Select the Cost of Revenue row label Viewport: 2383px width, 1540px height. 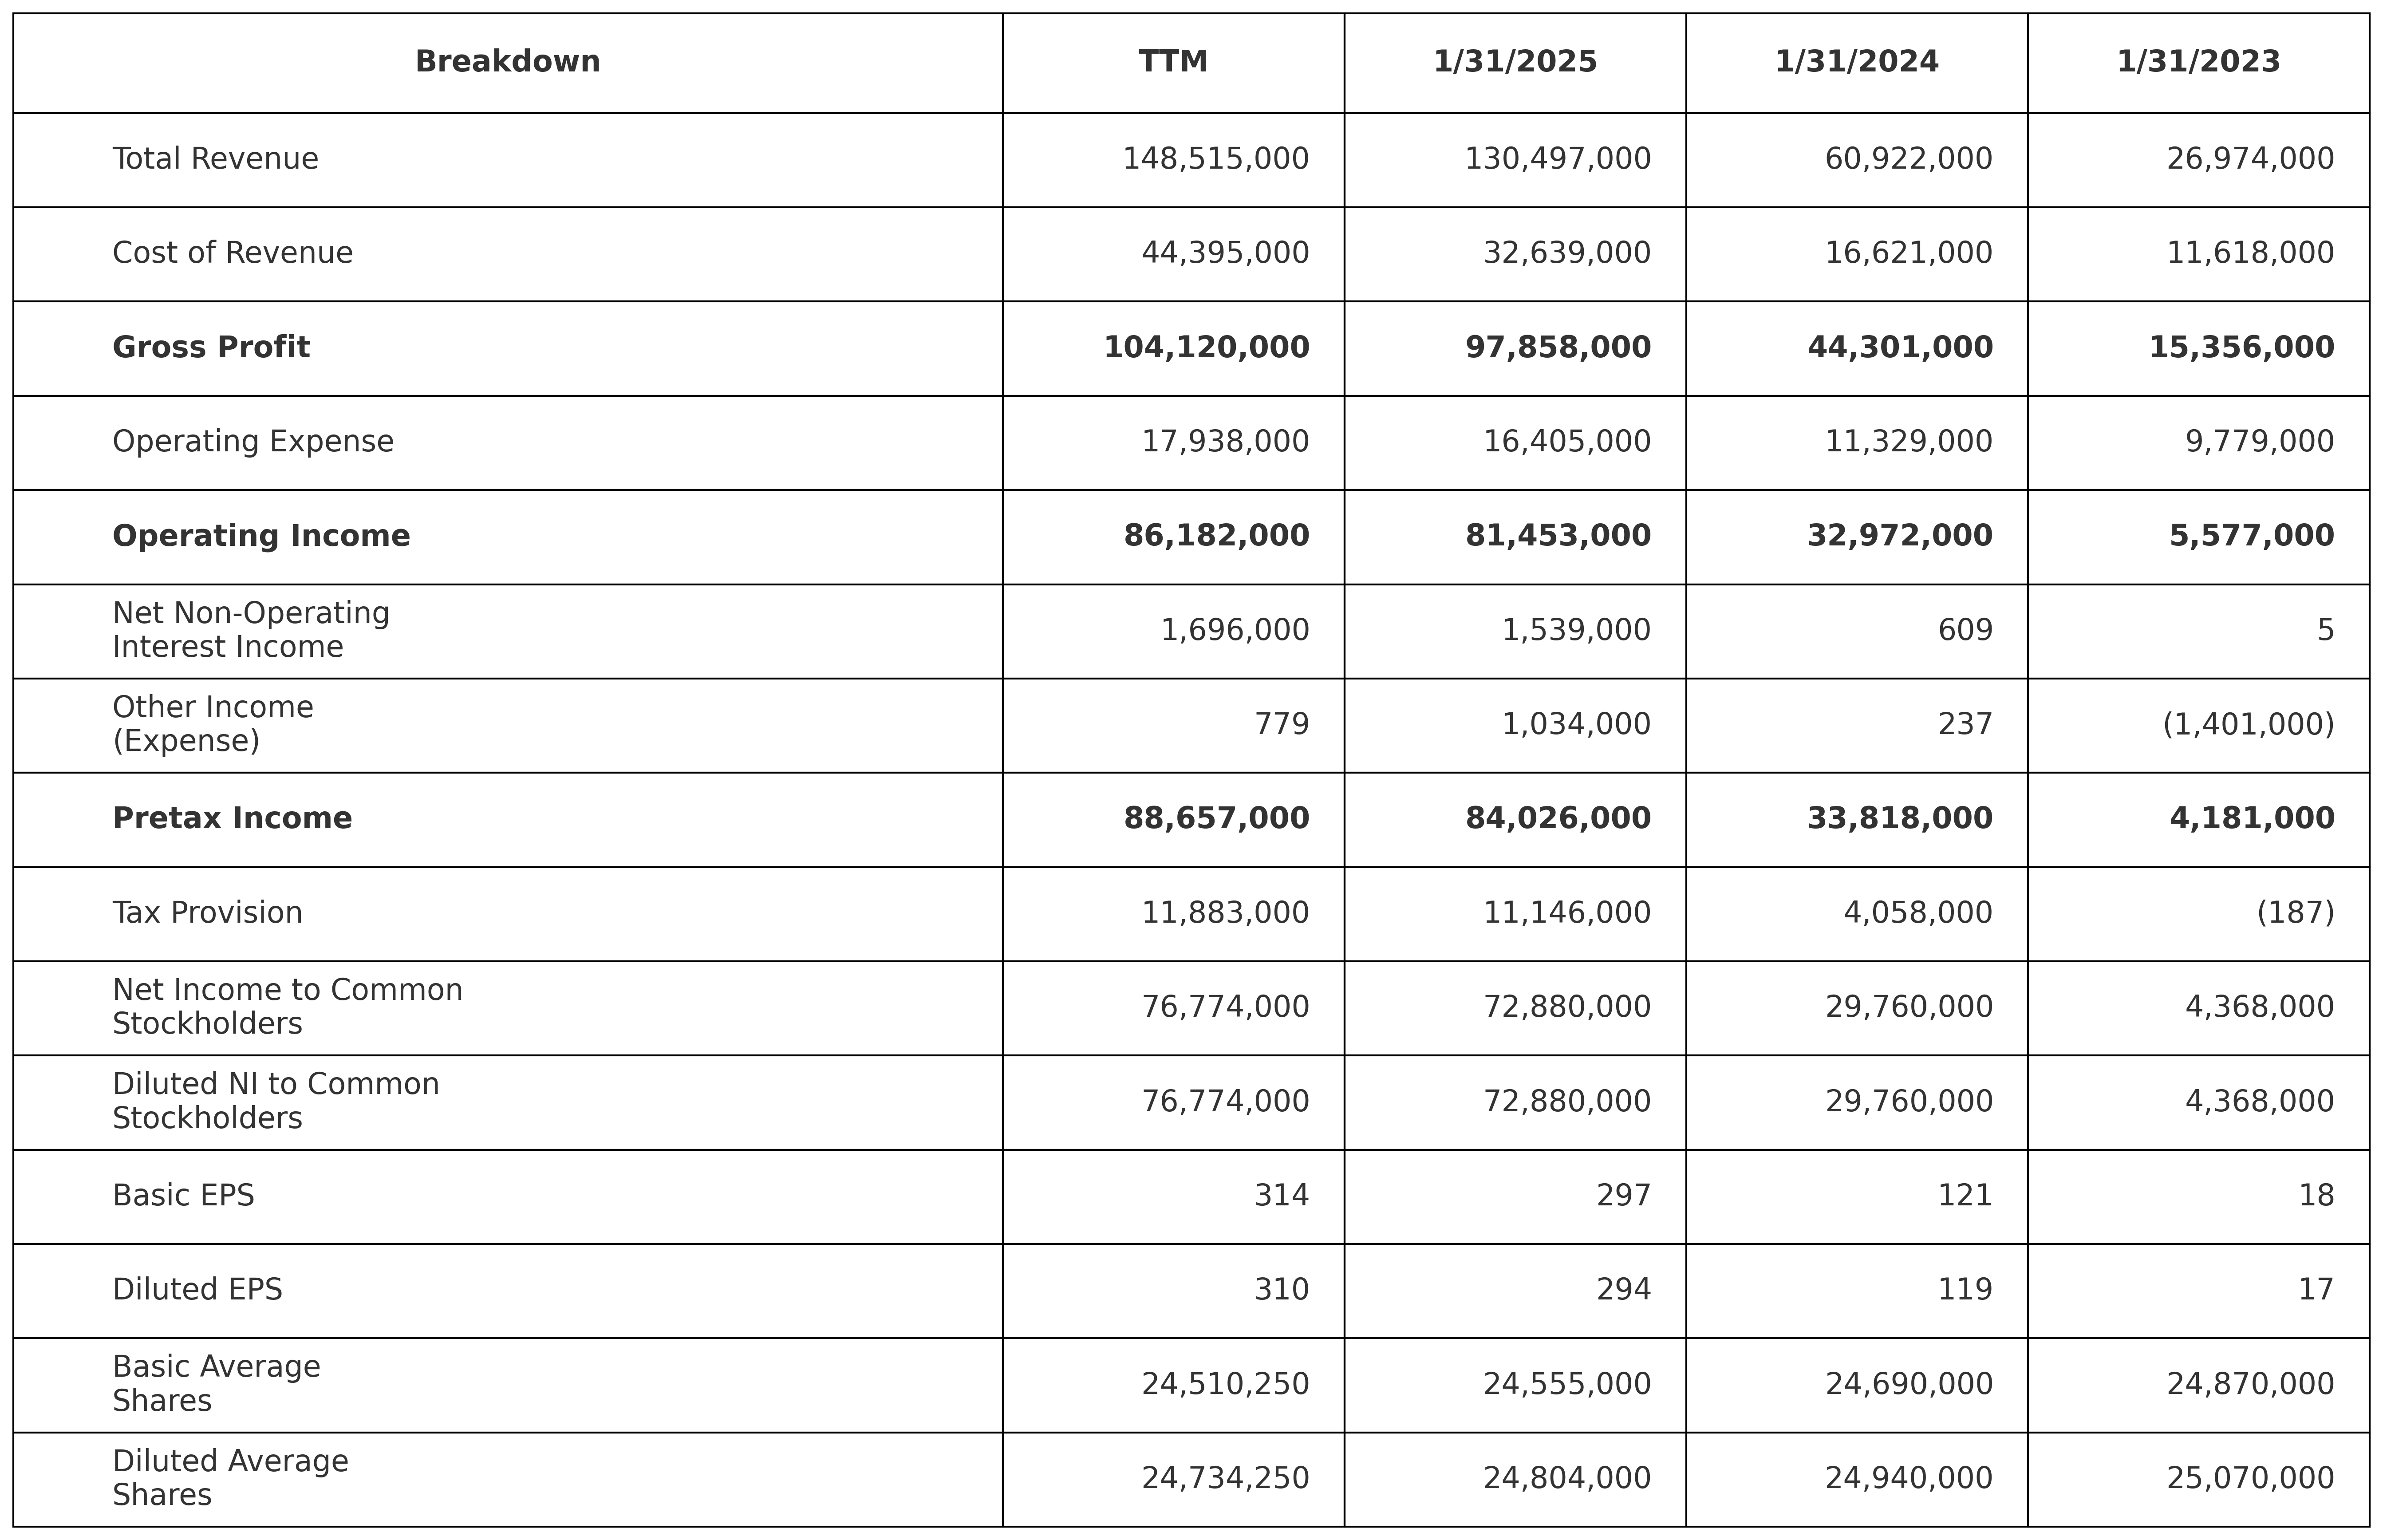point(232,253)
